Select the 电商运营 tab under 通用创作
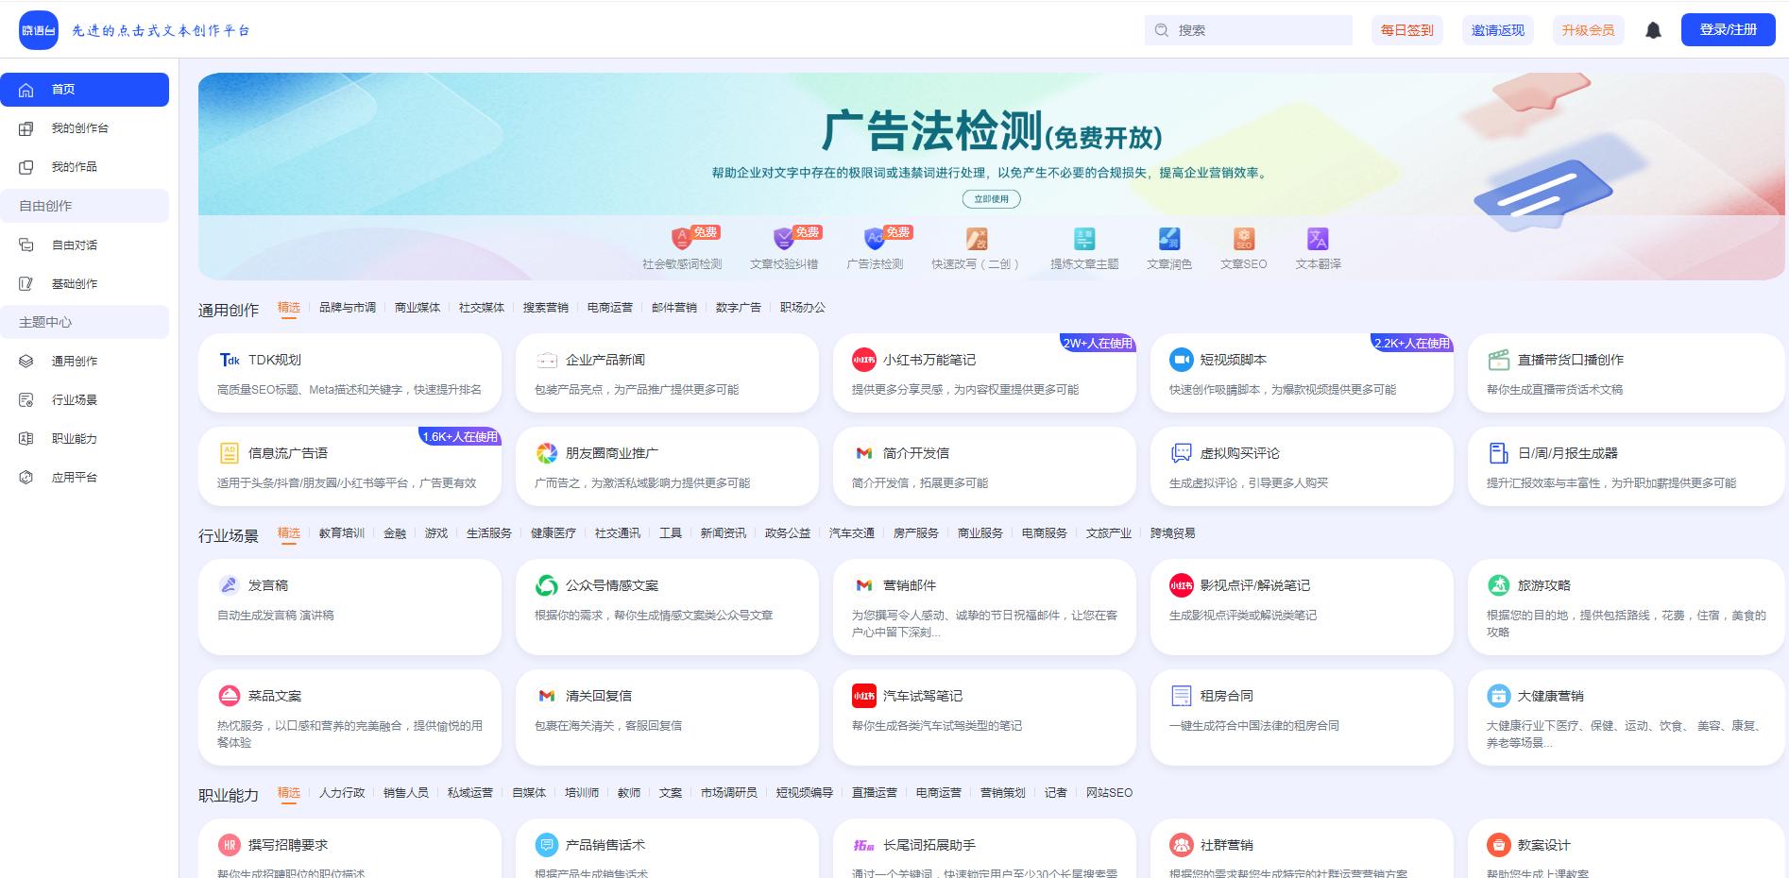Image resolution: width=1789 pixels, height=878 pixels. click(610, 308)
